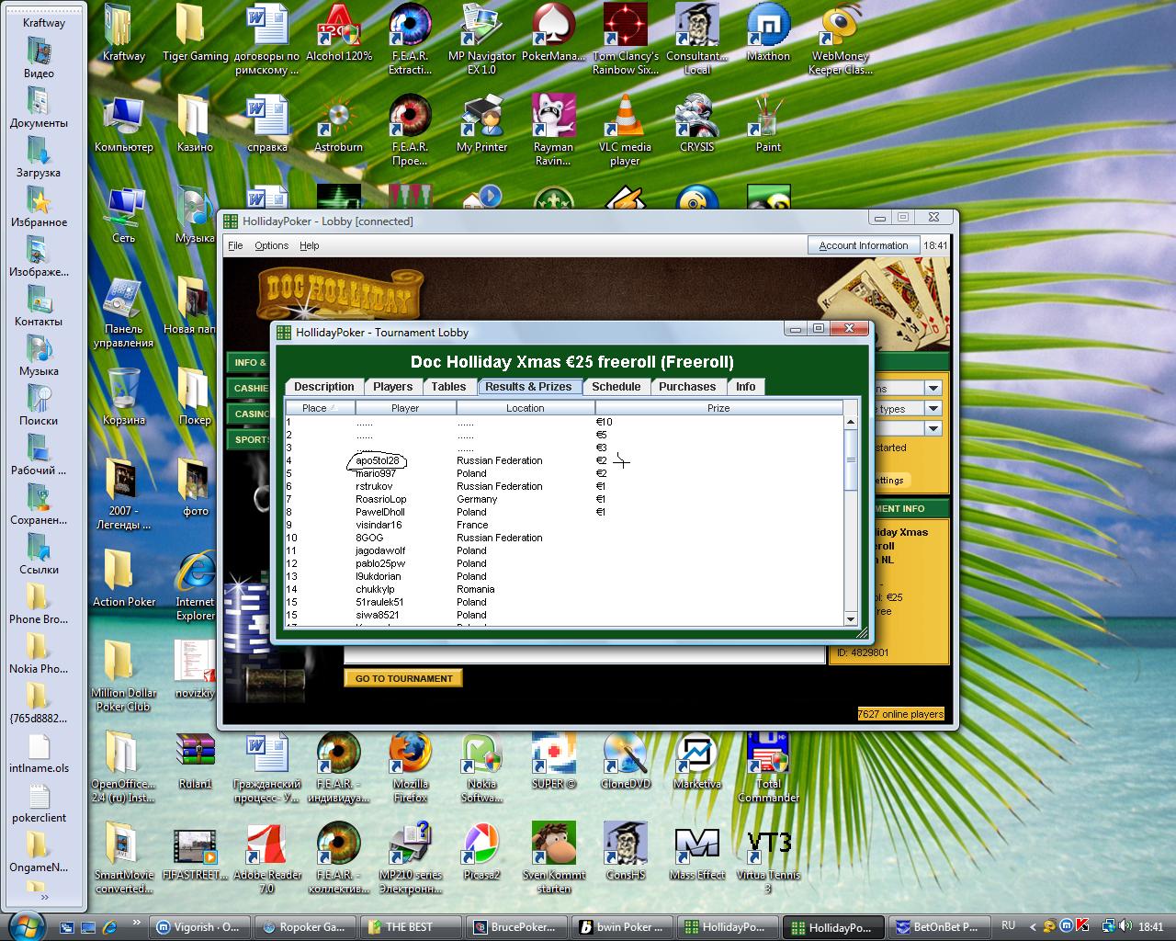Click the GO TO TOURNAMENT button

tap(403, 678)
